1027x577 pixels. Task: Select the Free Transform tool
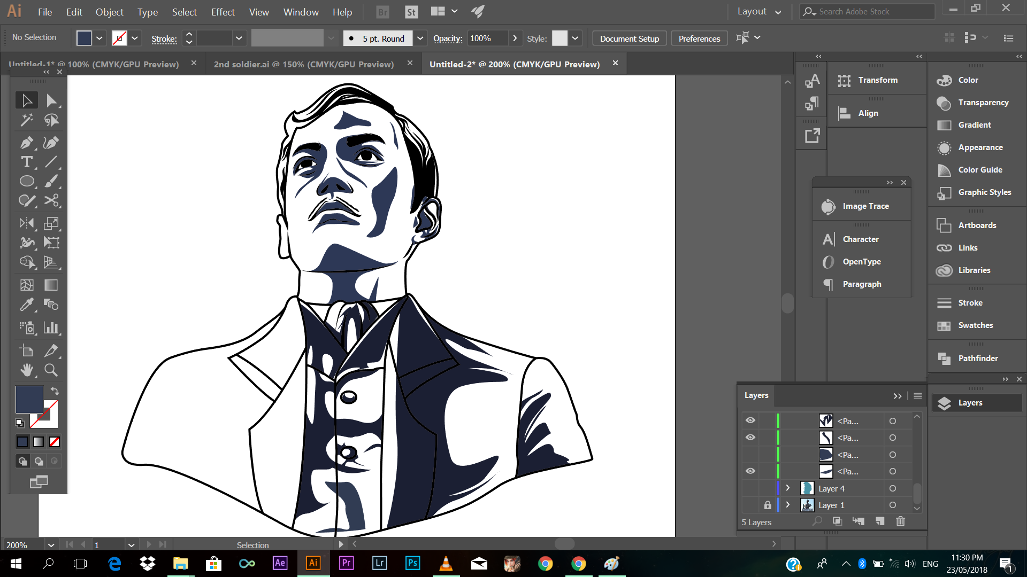[51, 243]
